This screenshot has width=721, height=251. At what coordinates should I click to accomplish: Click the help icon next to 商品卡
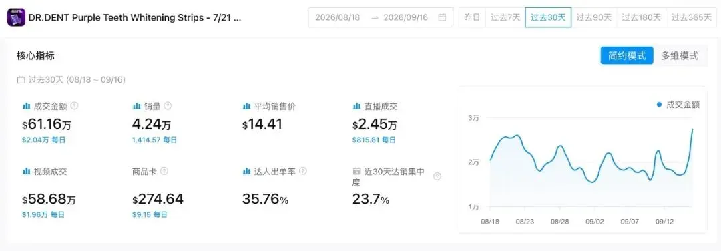click(164, 171)
